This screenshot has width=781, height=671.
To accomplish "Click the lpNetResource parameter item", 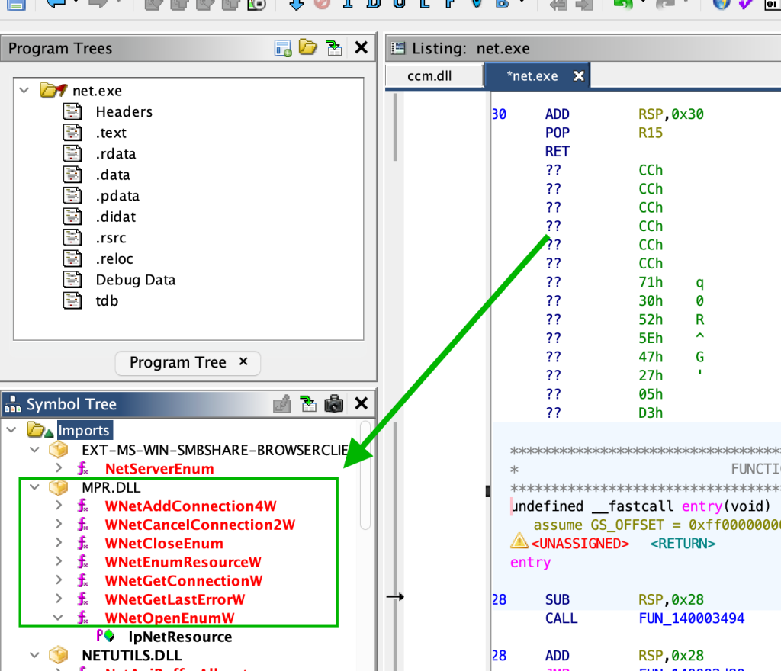I will click(180, 637).
